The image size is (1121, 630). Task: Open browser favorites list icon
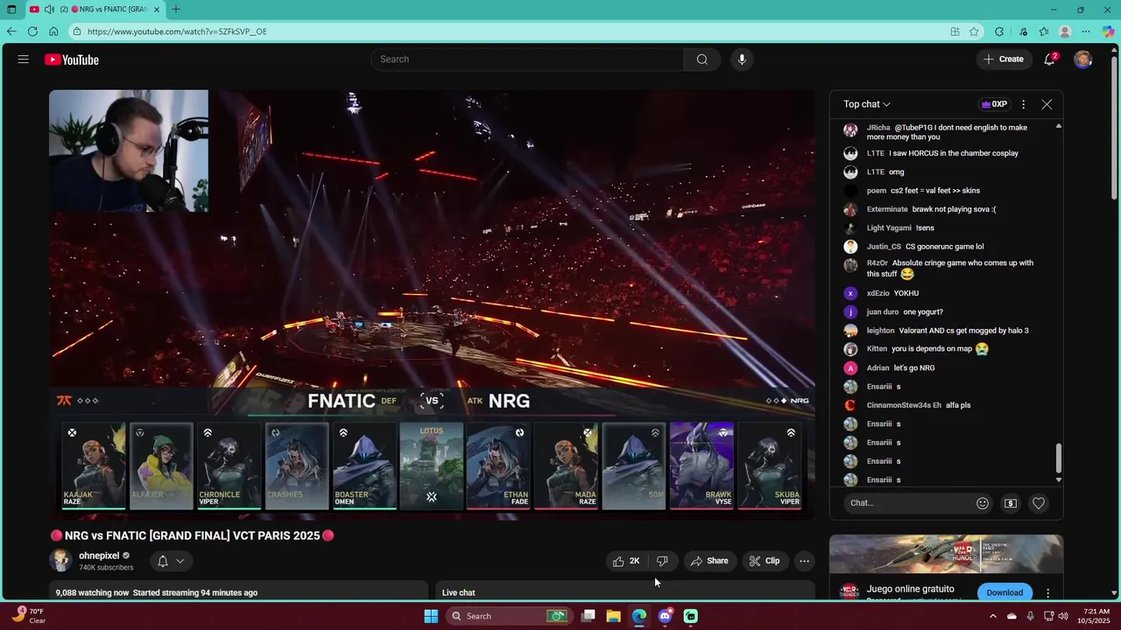point(1044,31)
